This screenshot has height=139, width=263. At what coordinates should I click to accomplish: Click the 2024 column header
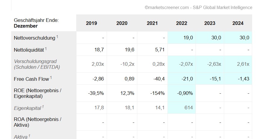(x=238, y=23)
